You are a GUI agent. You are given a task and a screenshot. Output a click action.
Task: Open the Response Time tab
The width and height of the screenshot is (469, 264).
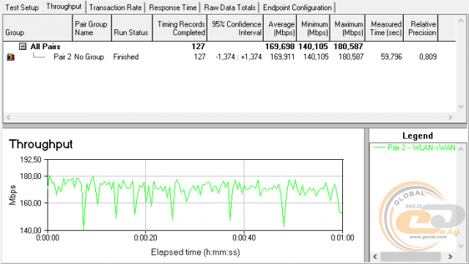pos(173,7)
